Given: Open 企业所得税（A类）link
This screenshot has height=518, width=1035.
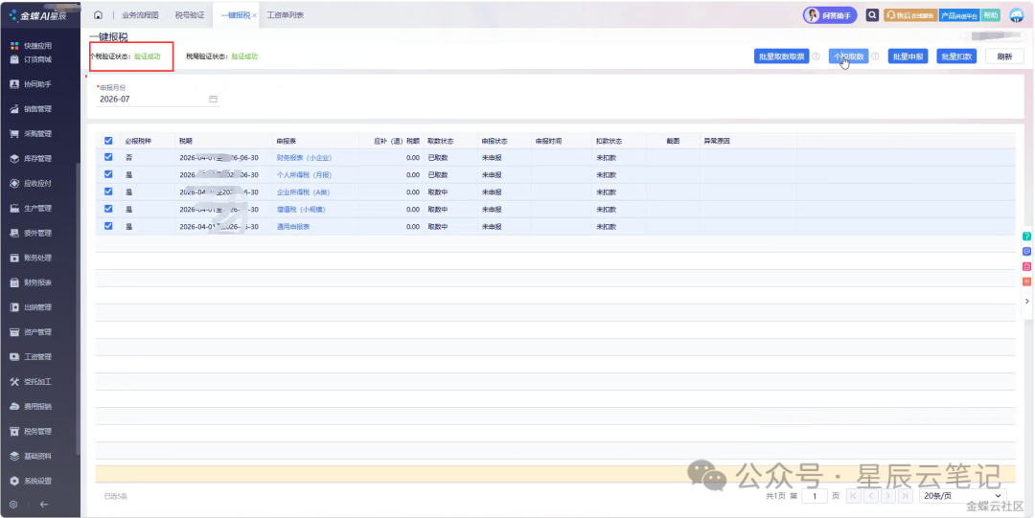Looking at the screenshot, I should click(303, 192).
